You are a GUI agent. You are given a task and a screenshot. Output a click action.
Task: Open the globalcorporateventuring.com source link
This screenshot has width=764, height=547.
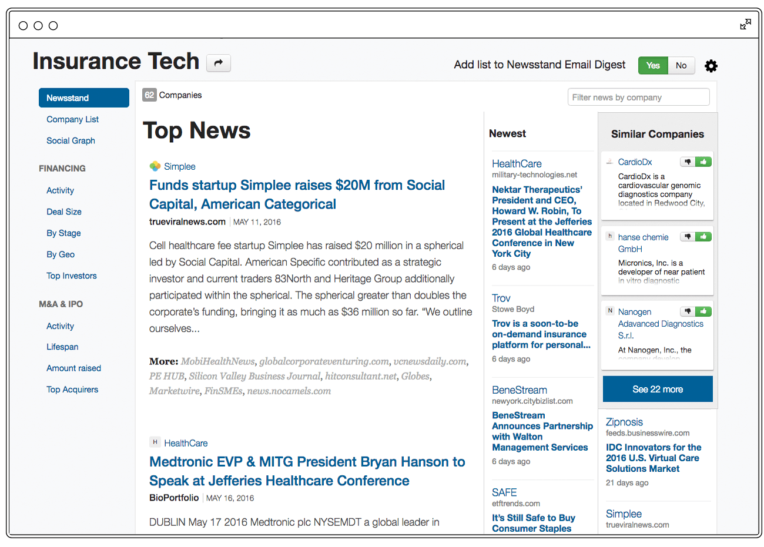tap(324, 361)
